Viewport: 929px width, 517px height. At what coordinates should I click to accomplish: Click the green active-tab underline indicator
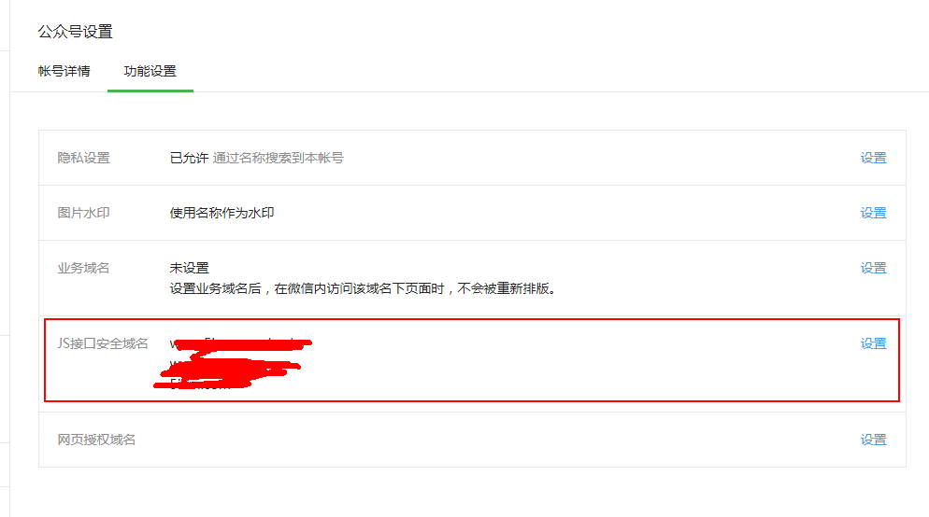tap(150, 91)
